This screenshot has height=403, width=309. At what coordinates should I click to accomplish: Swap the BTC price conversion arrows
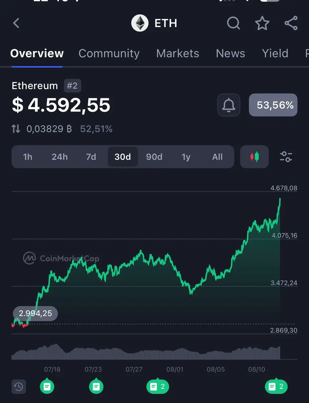[16, 129]
